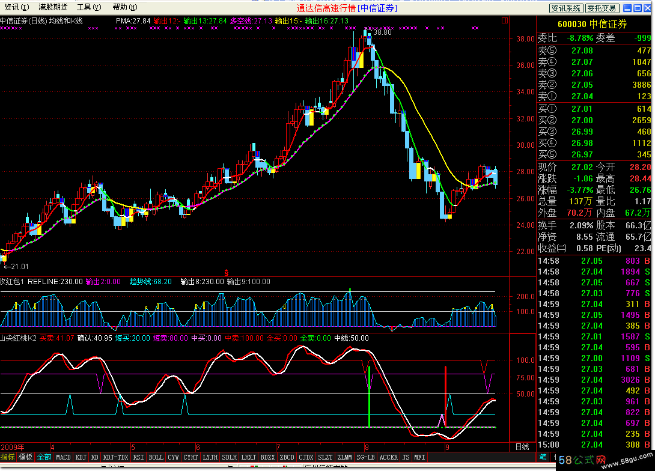Image resolution: width=655 pixels, height=471 pixels.
Task: Switch to the CYHT indicator tab
Action: (191, 457)
